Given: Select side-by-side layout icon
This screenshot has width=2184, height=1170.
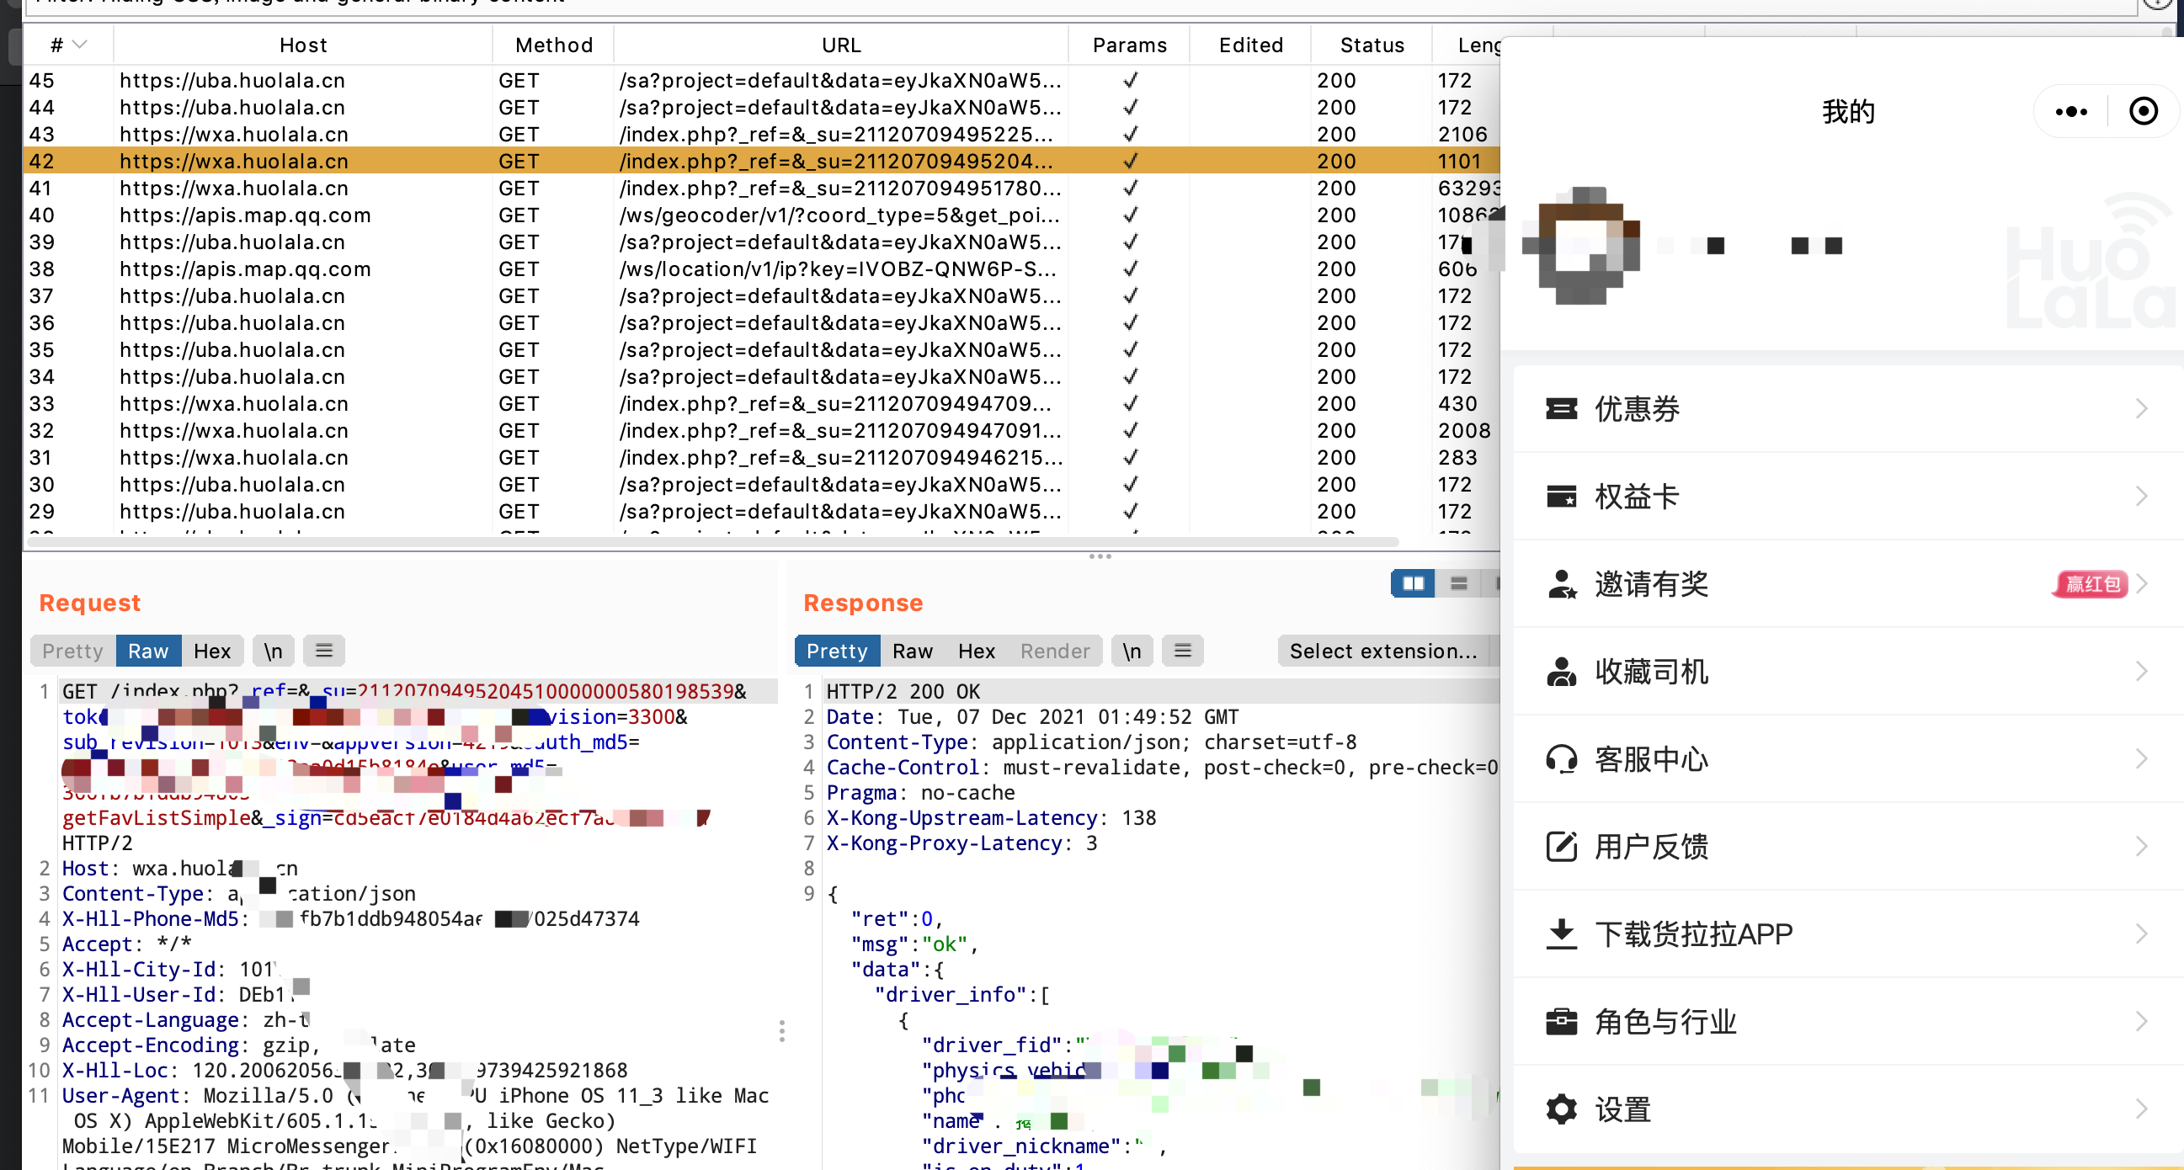Looking at the screenshot, I should (x=1414, y=583).
